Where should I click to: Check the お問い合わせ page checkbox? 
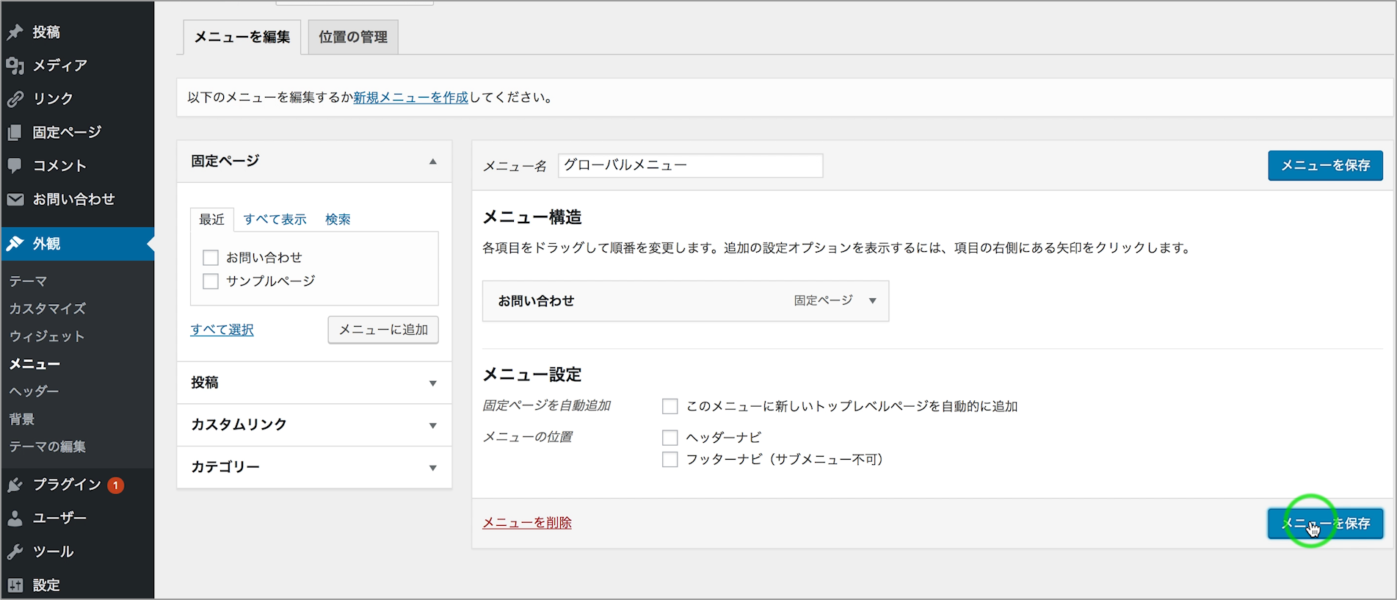(x=211, y=258)
